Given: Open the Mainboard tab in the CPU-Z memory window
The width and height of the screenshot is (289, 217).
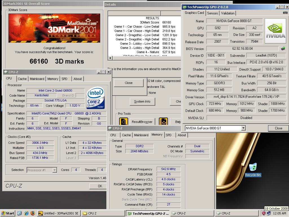Looking at the screenshot, I should click(141, 135).
